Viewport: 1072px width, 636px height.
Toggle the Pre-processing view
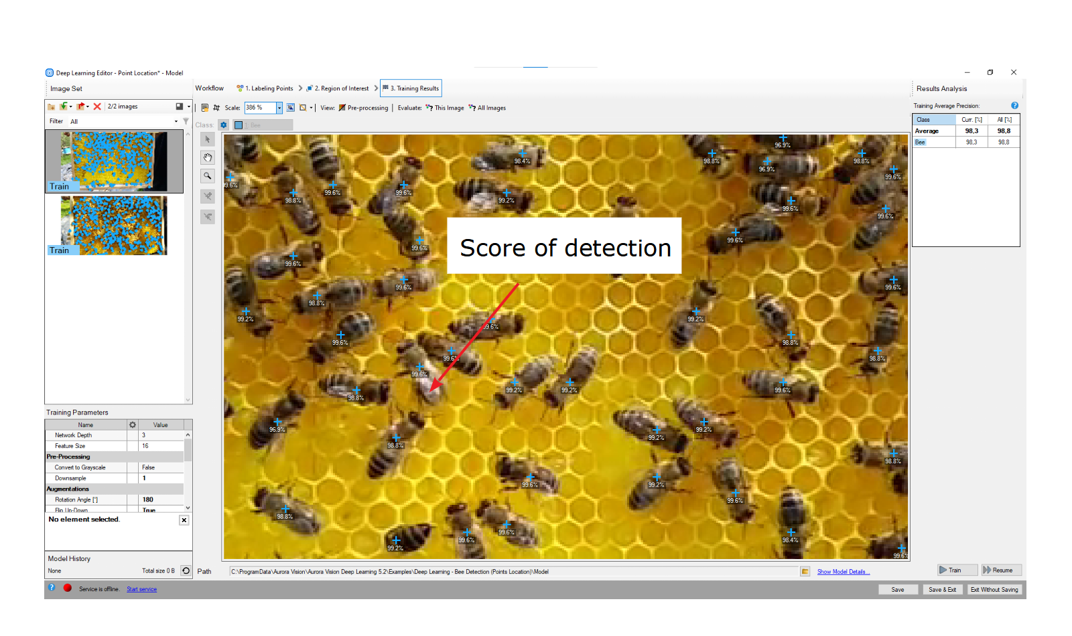click(x=363, y=108)
